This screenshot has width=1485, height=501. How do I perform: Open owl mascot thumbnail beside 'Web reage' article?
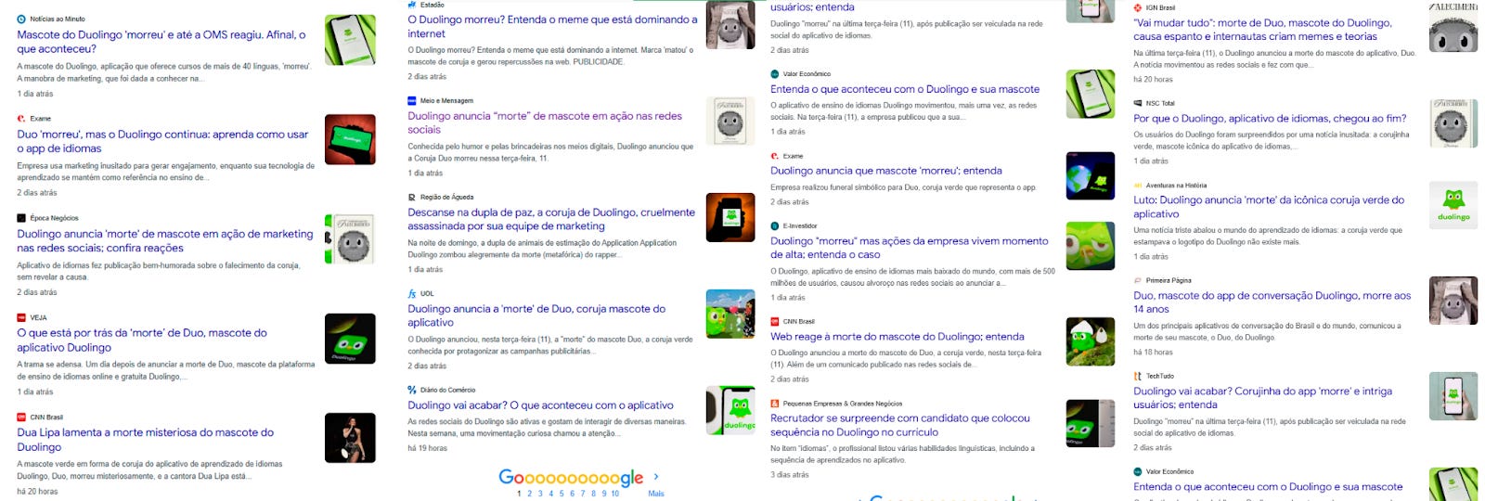point(1091,341)
